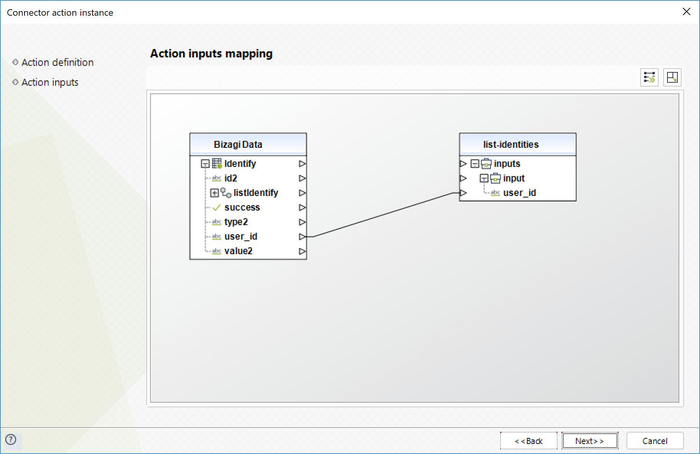Image resolution: width=700 pixels, height=454 pixels.
Task: Select the value2 attribute
Action: 238,251
